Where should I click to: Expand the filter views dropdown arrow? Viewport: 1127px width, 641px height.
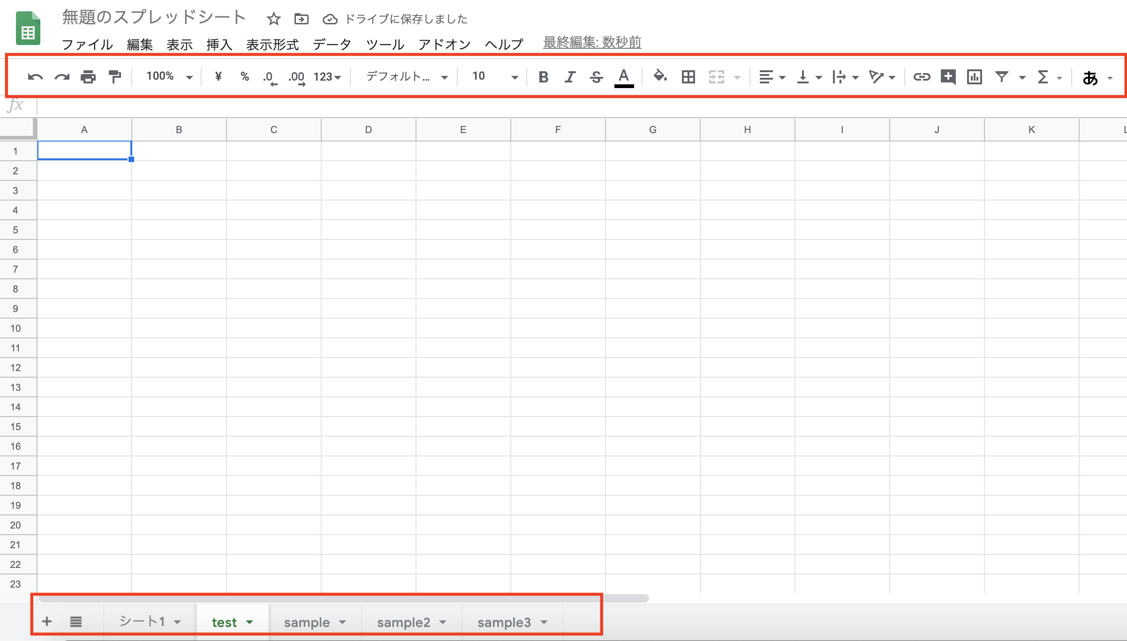1022,78
